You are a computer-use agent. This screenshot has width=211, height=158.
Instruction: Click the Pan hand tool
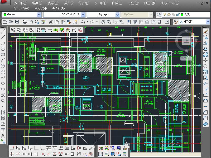click(x=103, y=22)
